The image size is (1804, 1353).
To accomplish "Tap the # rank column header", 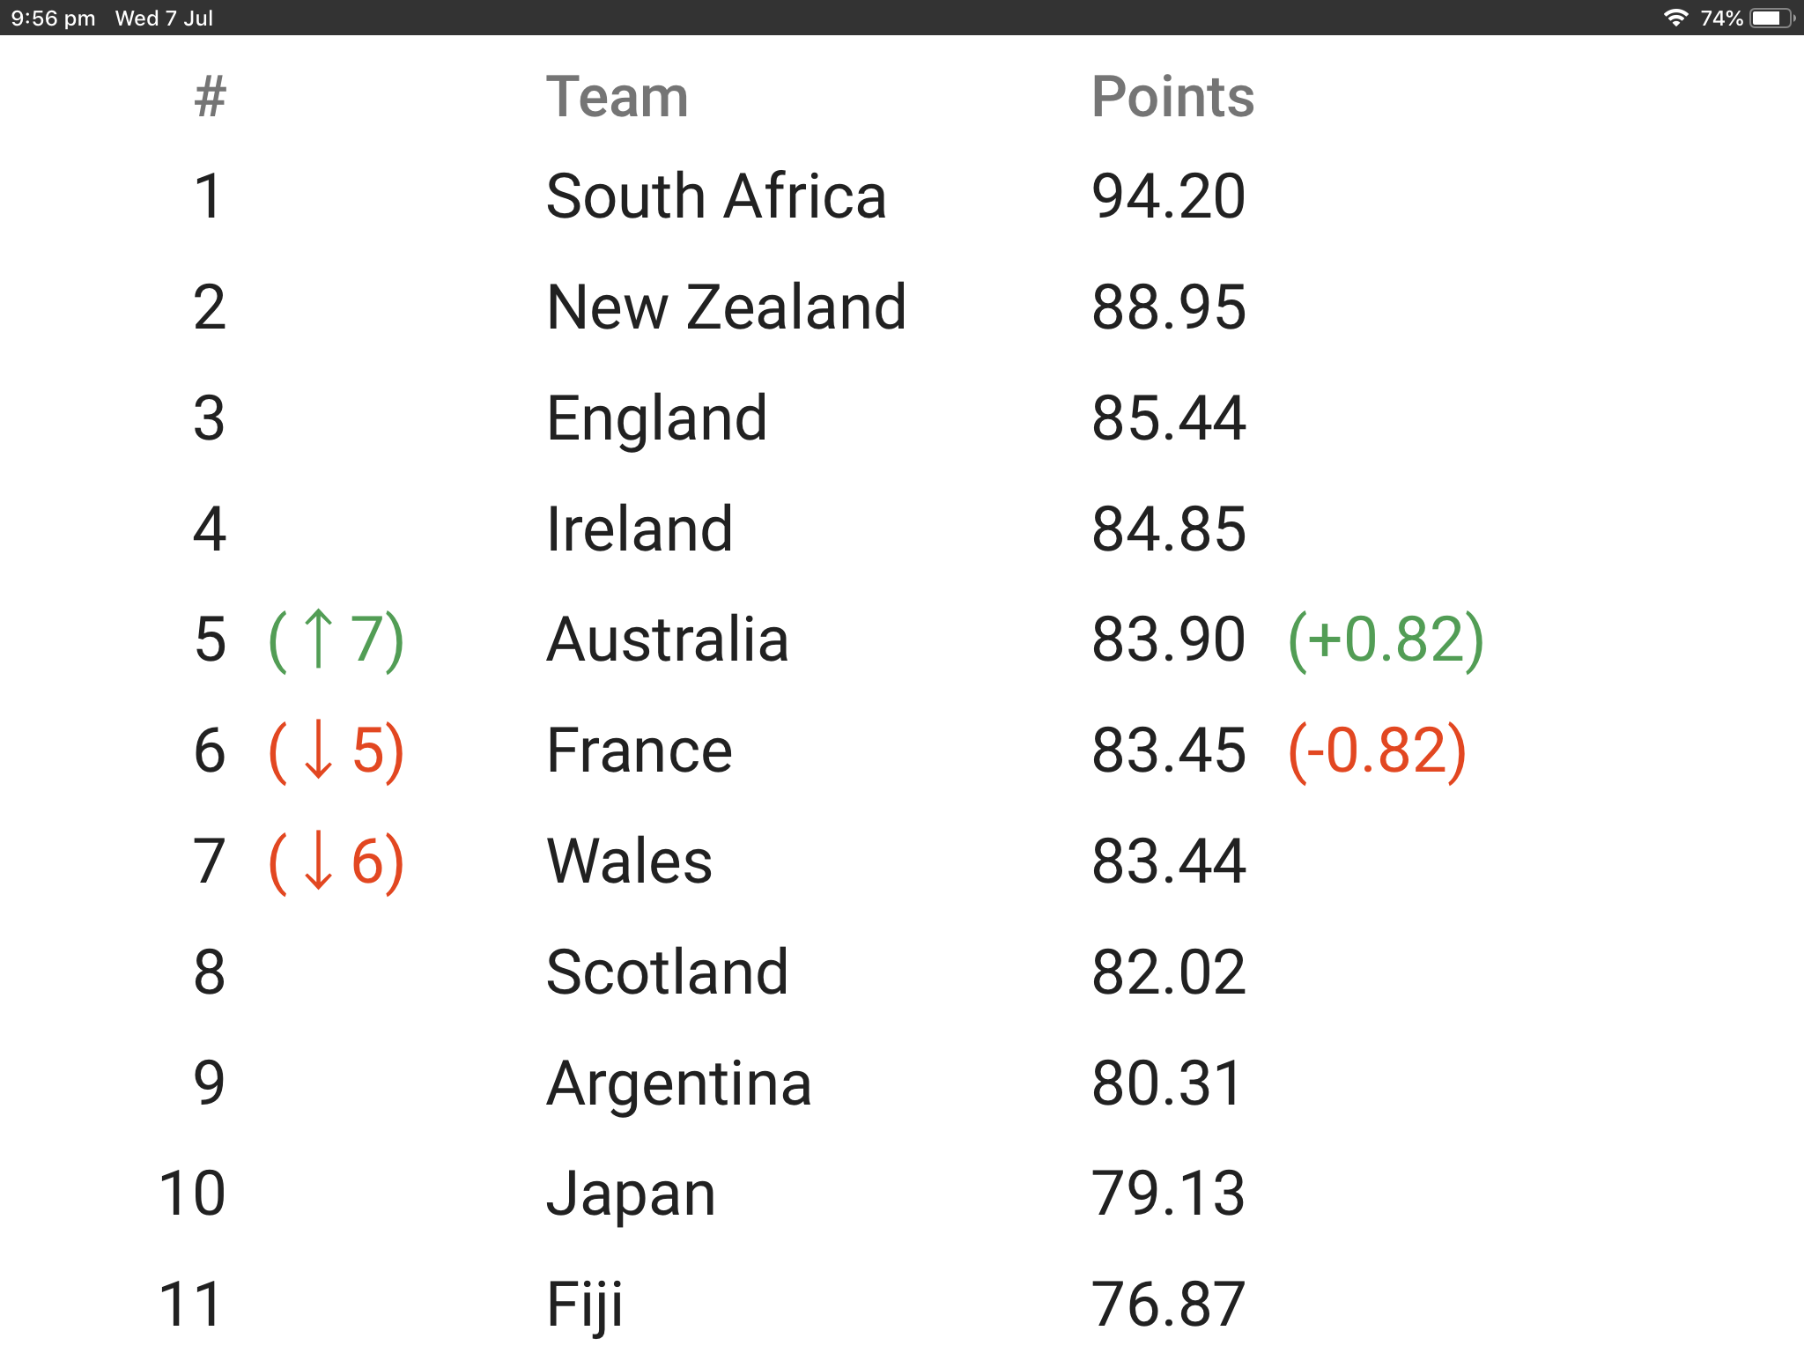I will coord(210,97).
